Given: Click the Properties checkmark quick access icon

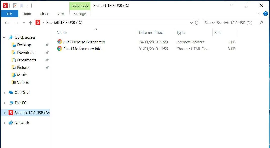Looking at the screenshot, I should coord(15,6).
